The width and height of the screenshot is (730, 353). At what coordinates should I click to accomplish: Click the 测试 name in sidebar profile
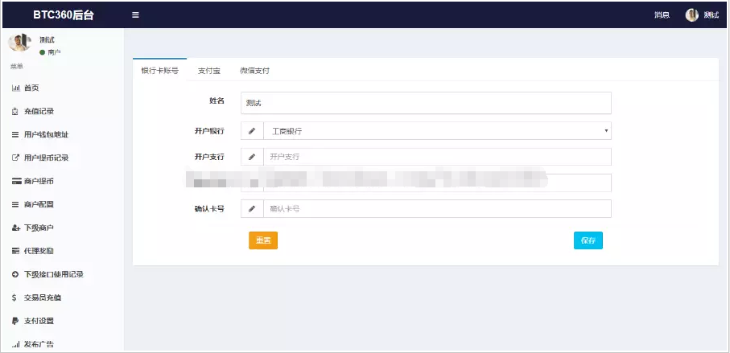click(47, 40)
